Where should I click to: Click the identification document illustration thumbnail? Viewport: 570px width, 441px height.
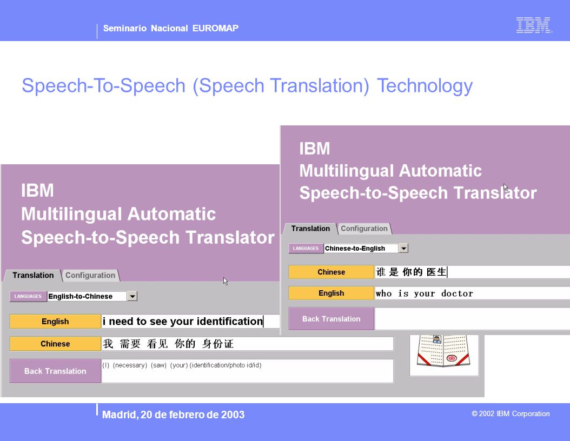(444, 355)
